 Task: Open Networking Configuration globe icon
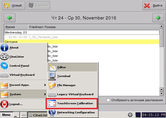52,113
